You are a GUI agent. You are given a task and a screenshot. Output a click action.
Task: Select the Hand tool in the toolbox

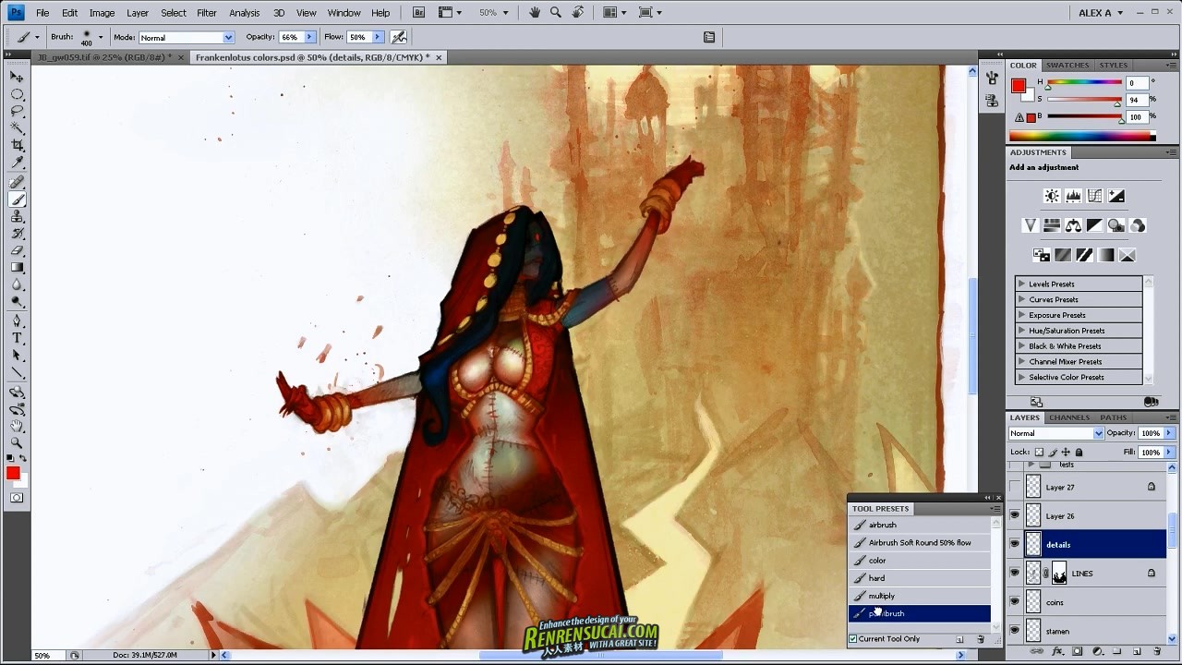tap(17, 426)
